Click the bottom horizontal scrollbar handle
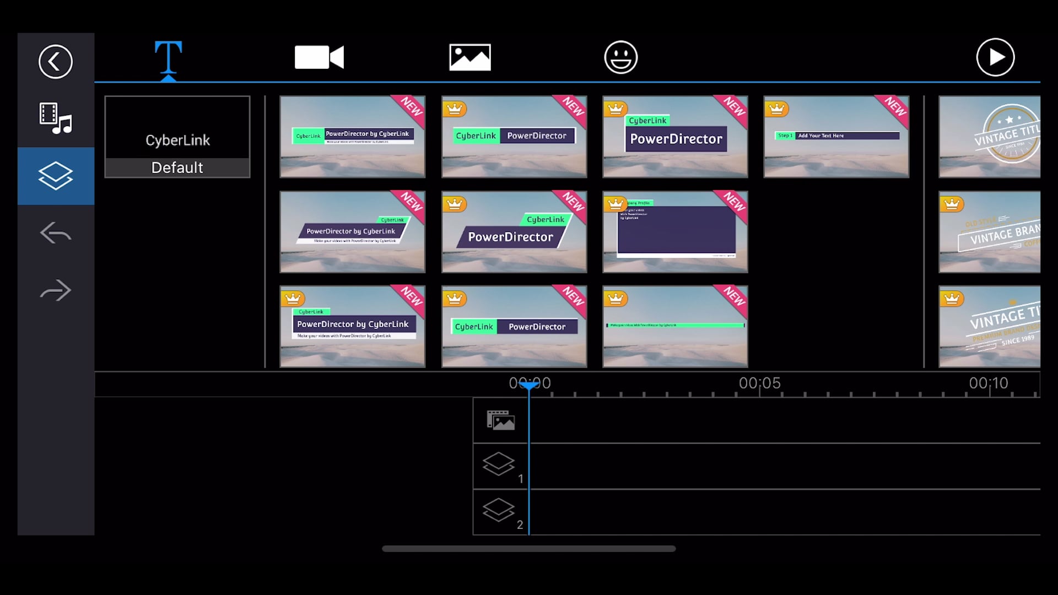Viewport: 1058px width, 595px height. point(529,549)
